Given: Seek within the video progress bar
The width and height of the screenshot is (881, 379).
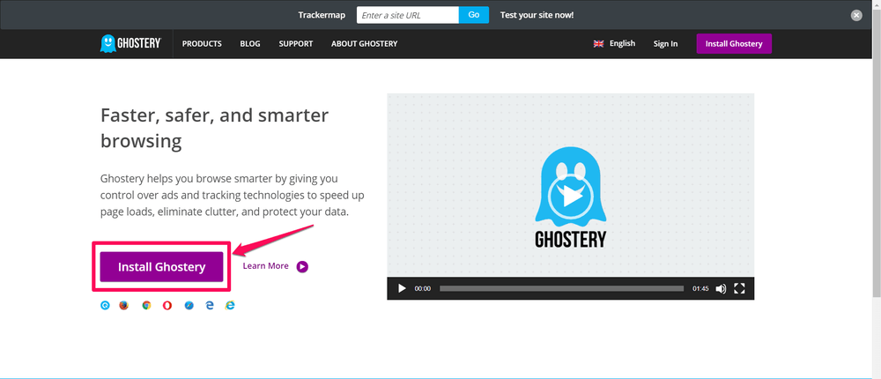Looking at the screenshot, I should coord(562,288).
